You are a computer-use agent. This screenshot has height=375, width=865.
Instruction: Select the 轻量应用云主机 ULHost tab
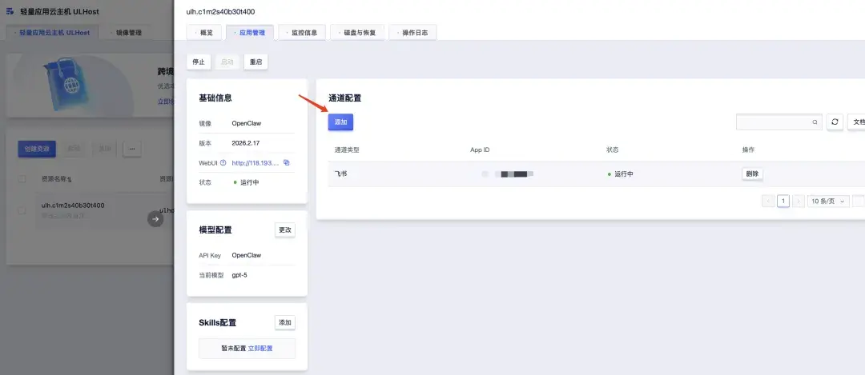pyautogui.click(x=52, y=33)
